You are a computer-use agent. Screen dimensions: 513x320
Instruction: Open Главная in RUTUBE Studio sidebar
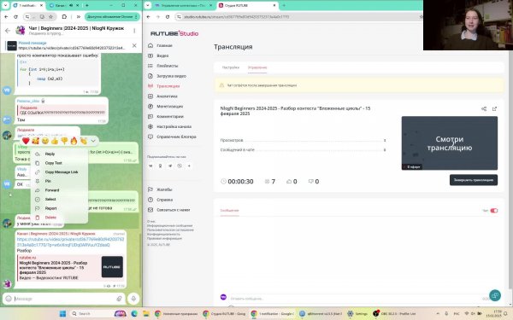[x=164, y=46]
